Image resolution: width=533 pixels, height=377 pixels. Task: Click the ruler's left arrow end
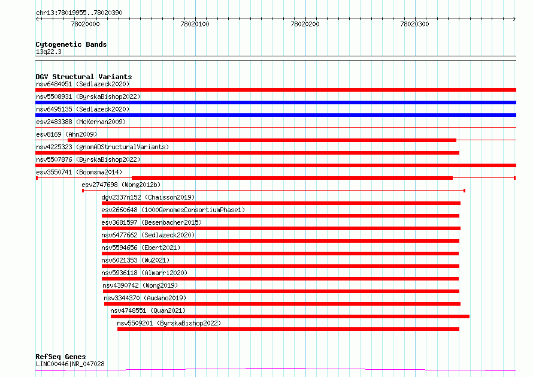[x=37, y=19]
